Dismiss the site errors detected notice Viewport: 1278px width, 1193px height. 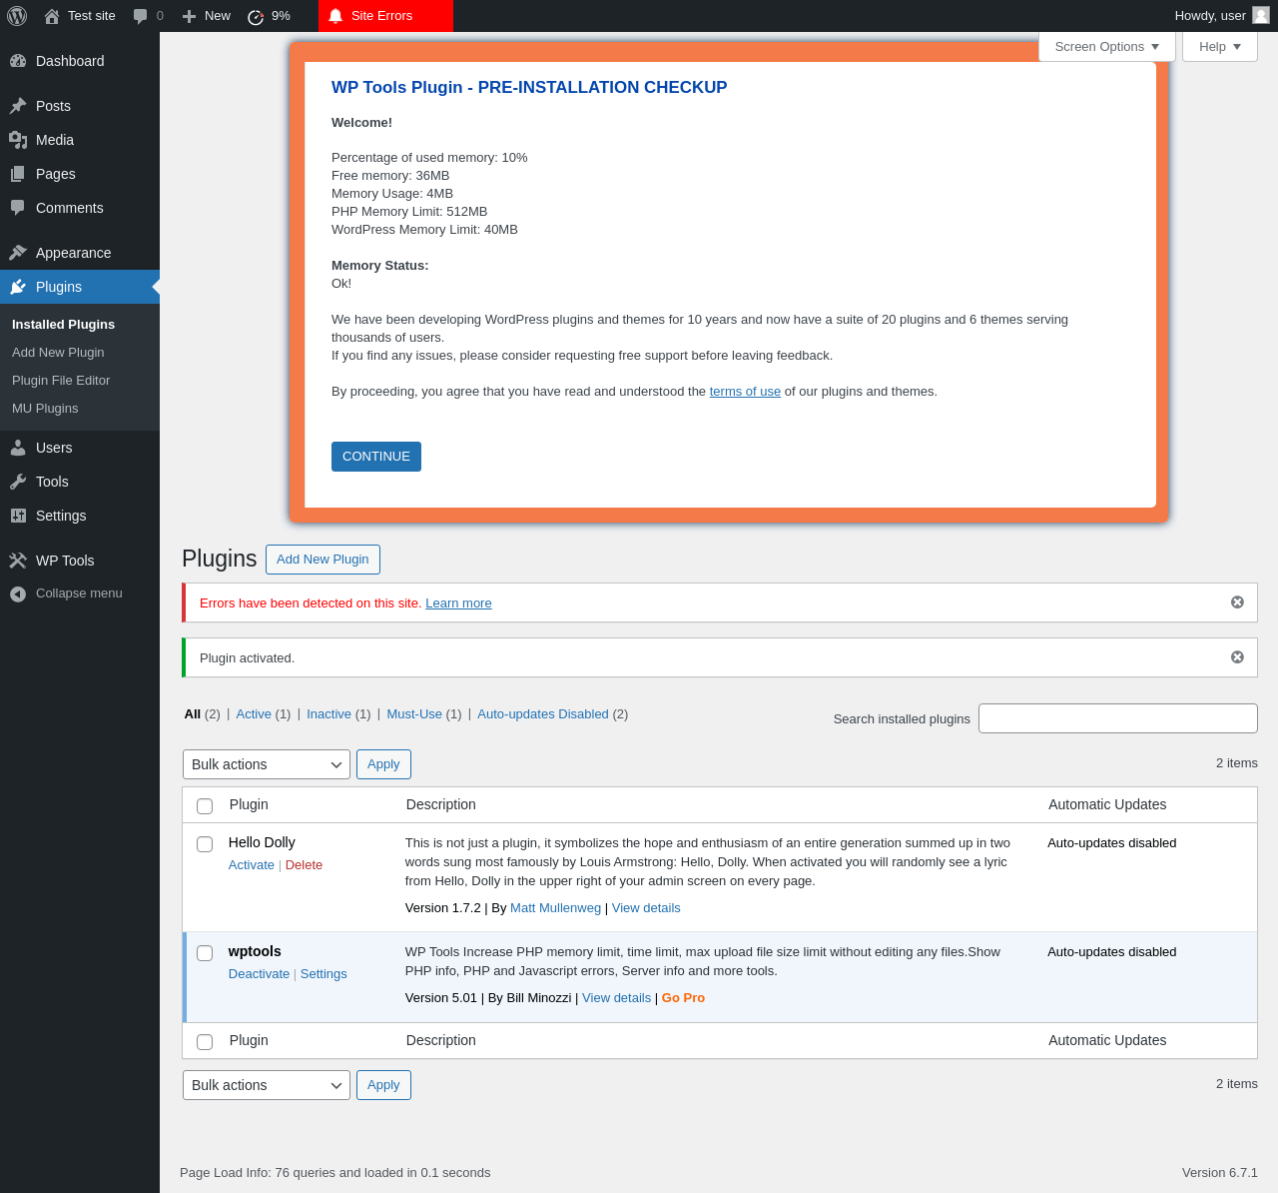pos(1237,602)
